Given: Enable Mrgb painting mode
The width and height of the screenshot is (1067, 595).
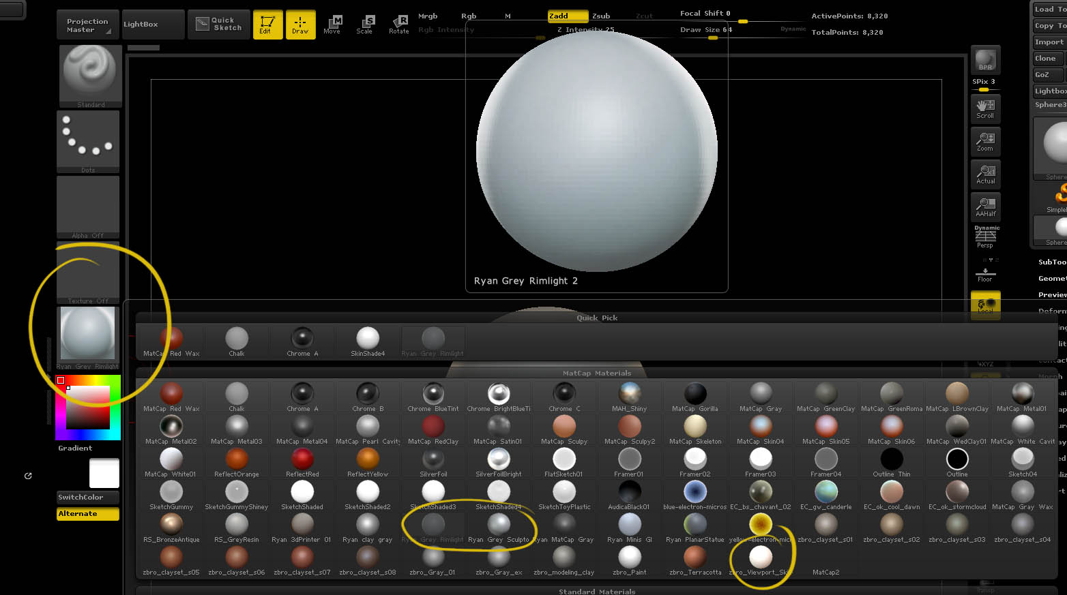Looking at the screenshot, I should coord(428,16).
